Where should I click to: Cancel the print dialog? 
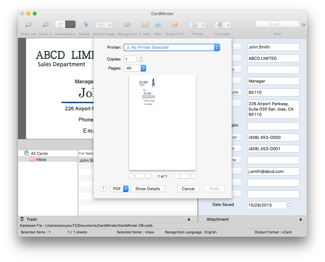tap(188, 189)
